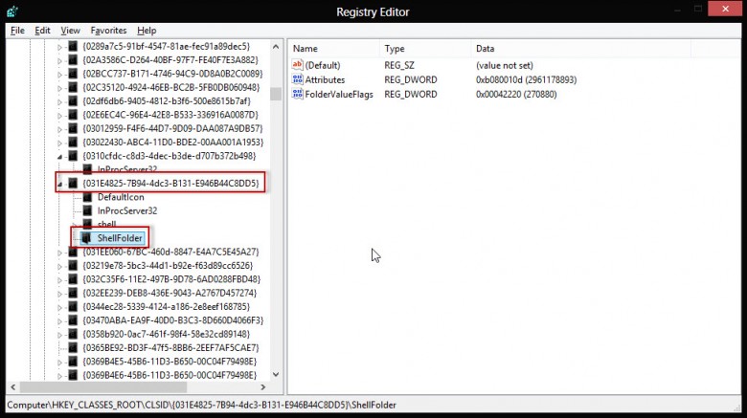
Task: Select the DefaultIcon subkey name
Action: click(x=121, y=197)
